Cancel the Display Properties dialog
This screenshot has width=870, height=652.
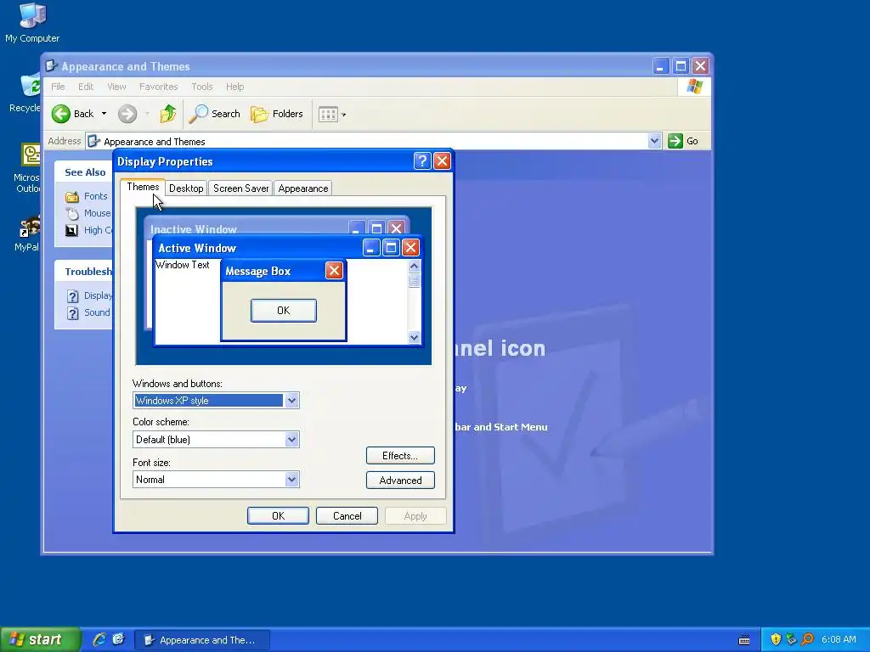[347, 515]
